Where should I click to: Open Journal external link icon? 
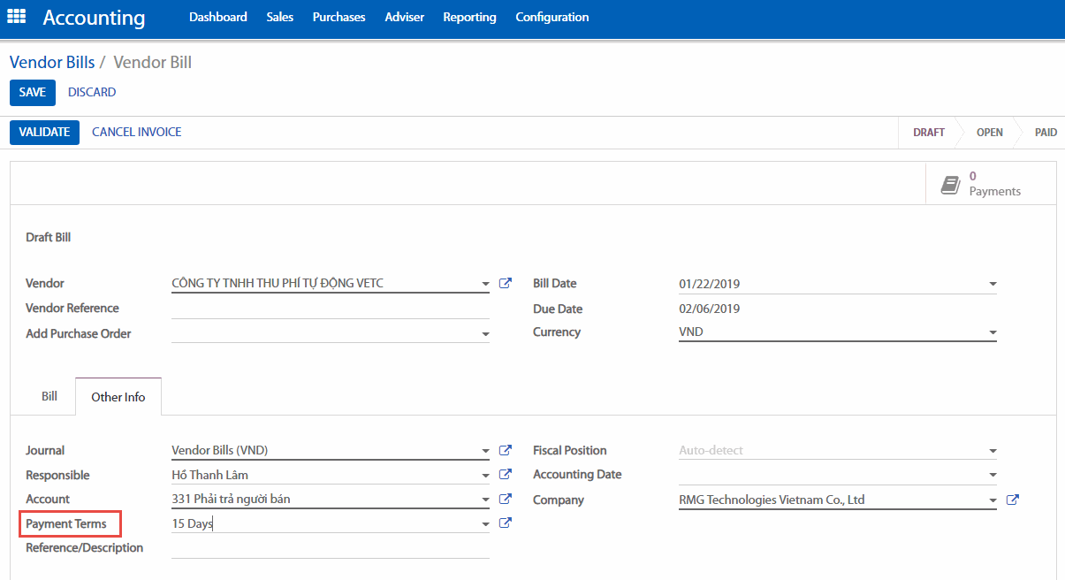506,451
